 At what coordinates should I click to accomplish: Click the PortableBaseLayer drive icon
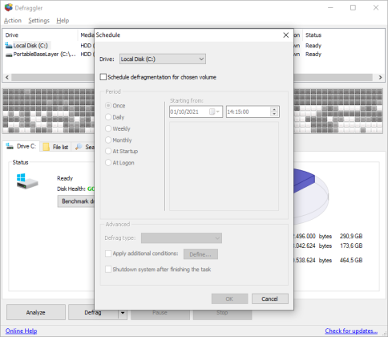[9, 55]
